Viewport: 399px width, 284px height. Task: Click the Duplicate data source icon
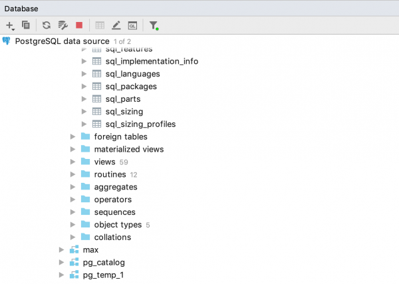[26, 25]
